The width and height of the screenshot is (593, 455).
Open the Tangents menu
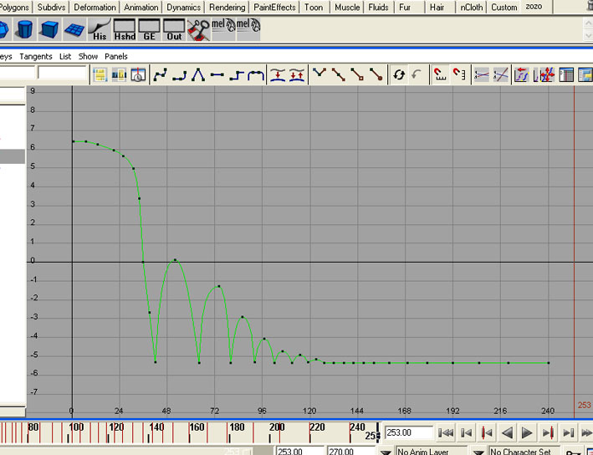[x=36, y=57]
